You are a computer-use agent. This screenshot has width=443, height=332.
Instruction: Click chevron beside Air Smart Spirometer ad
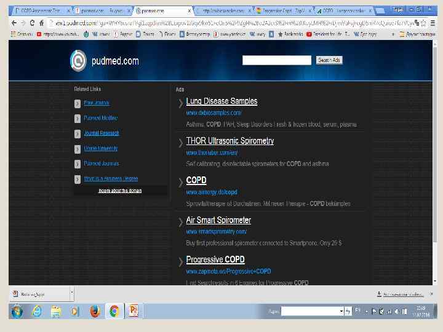[x=180, y=223]
